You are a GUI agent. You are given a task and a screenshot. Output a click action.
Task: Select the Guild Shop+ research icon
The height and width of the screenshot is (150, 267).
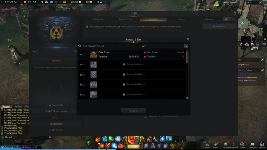coord(94,54)
